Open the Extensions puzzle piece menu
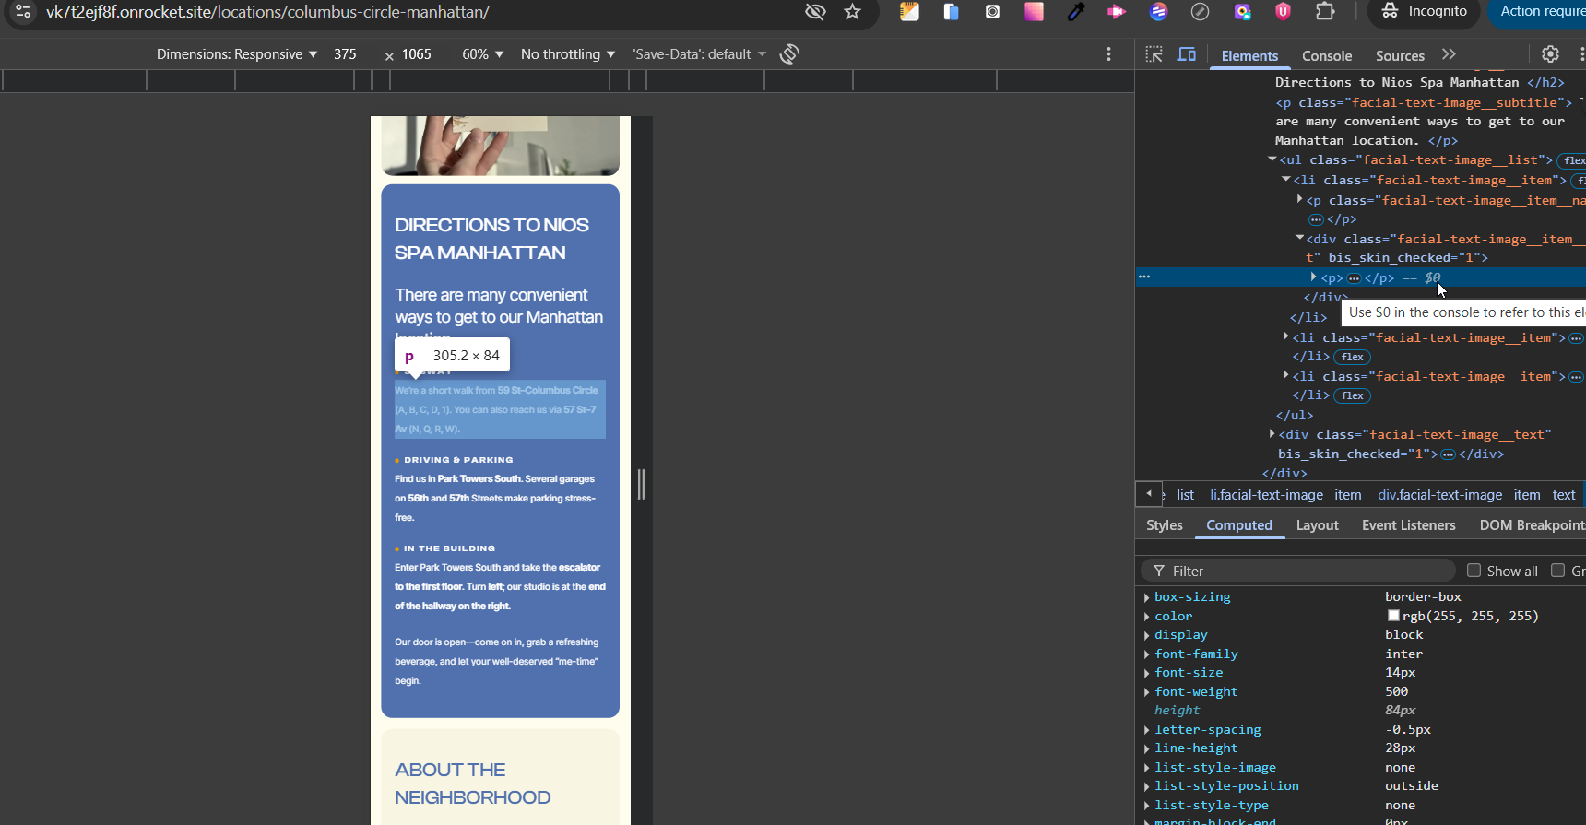 [x=1325, y=12]
